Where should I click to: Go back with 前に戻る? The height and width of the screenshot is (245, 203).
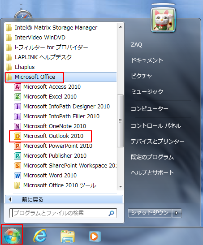pyautogui.click(x=64, y=199)
